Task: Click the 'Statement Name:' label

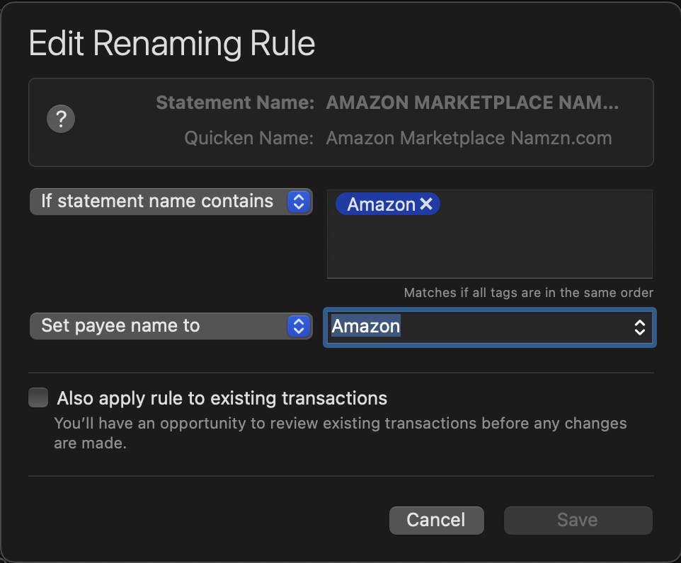Action: (235, 103)
